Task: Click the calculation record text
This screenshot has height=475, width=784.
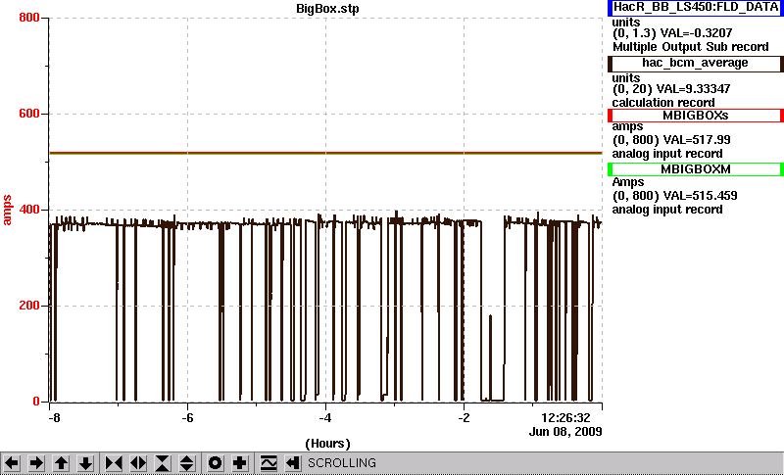Action: 663,103
